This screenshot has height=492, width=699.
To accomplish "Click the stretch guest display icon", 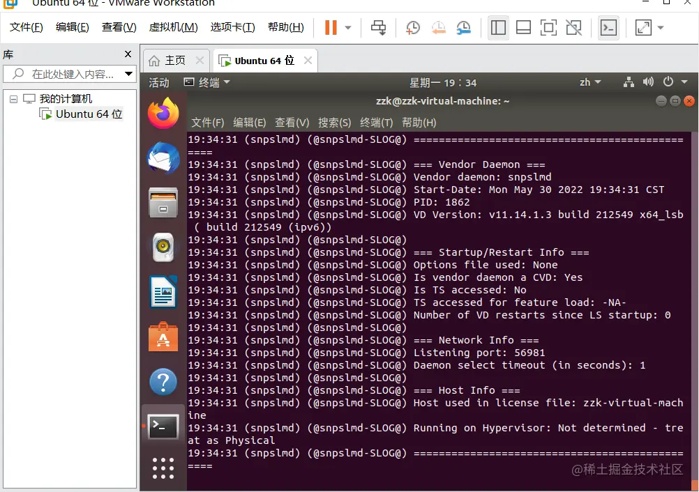I will (x=643, y=28).
